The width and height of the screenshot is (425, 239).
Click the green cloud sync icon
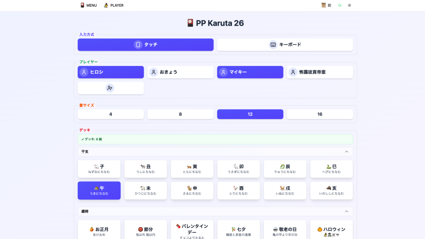click(340, 5)
